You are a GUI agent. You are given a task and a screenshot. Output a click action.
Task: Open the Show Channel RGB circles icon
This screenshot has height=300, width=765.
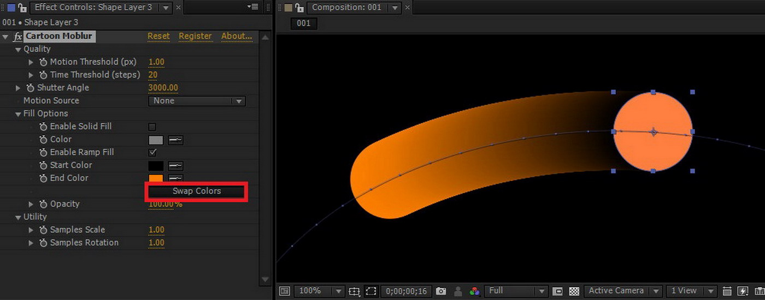(475, 291)
